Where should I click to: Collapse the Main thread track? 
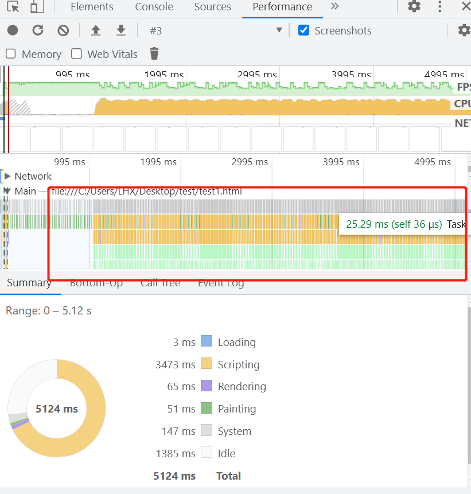pos(7,191)
